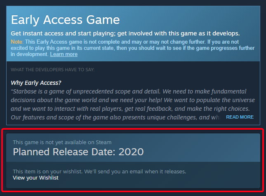Click the word Starbase in the developer quote
The height and width of the screenshot is (196, 266).
click(28, 91)
